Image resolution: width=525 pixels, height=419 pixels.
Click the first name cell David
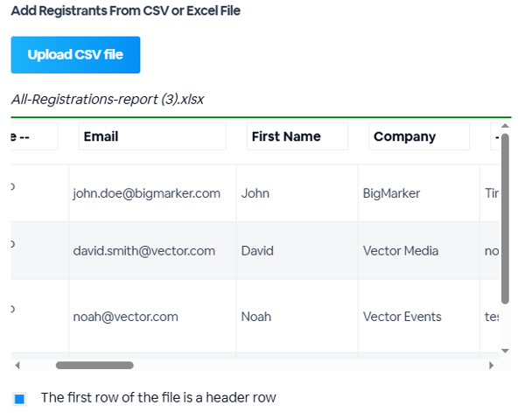257,251
